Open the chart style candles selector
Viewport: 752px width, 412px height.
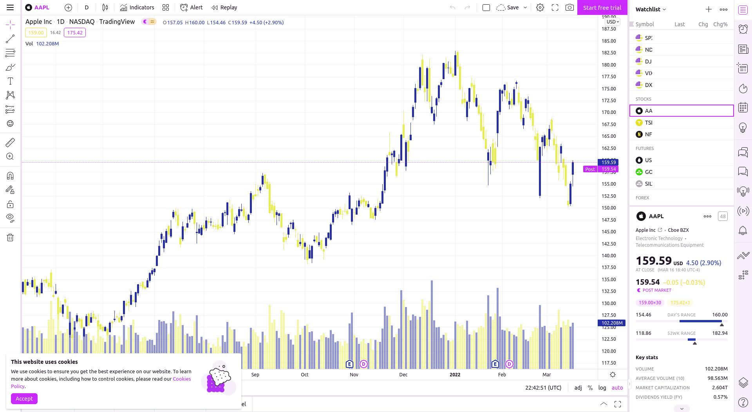105,7
